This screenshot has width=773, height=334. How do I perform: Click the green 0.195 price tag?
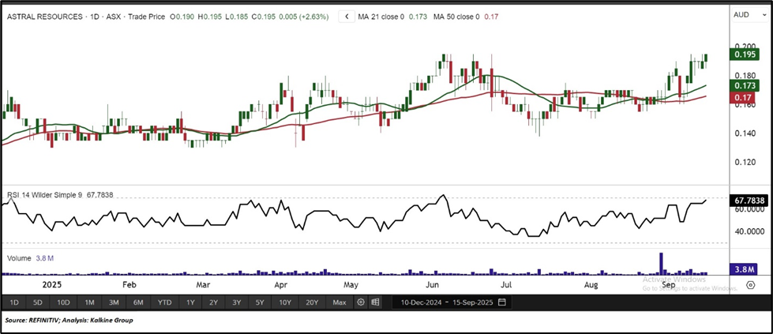[x=745, y=54]
